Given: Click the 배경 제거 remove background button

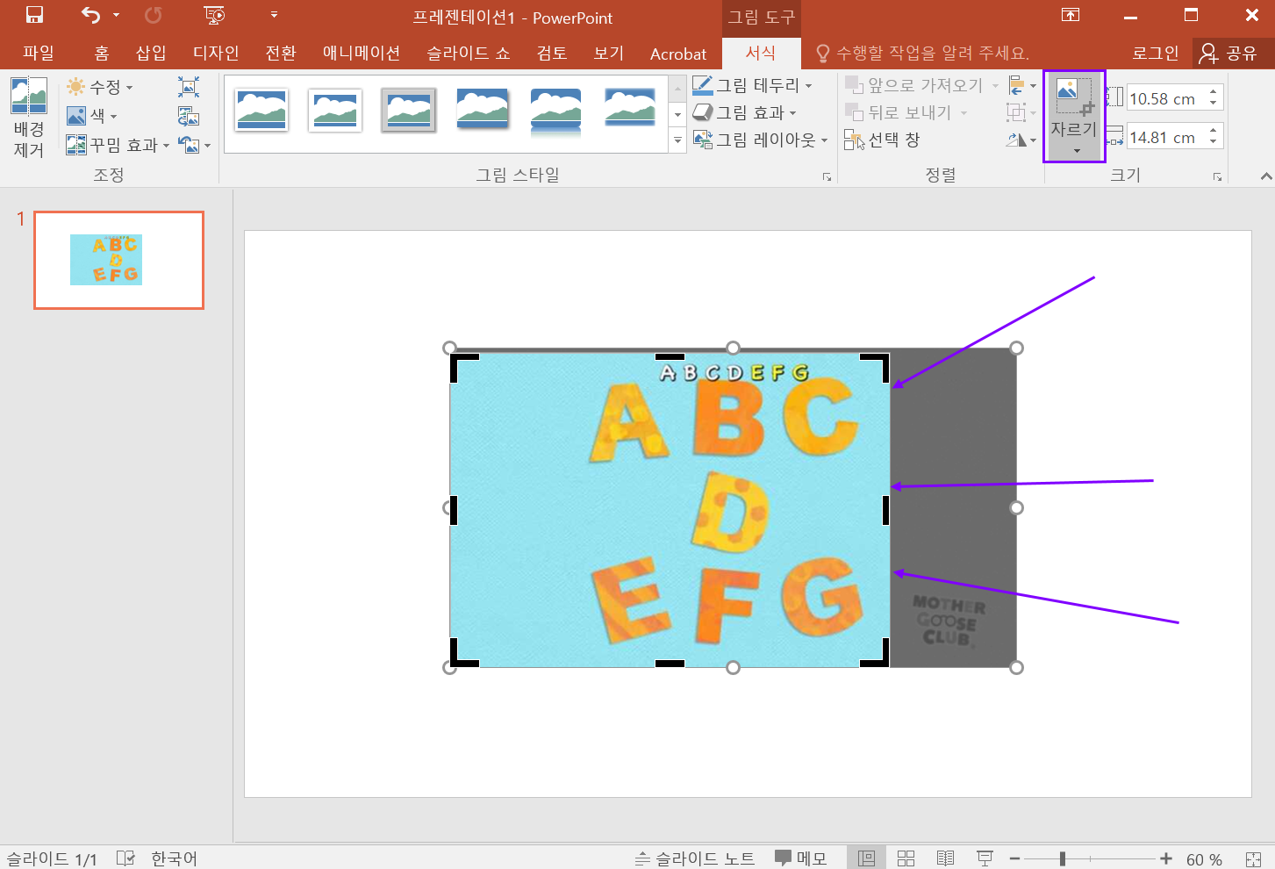Looking at the screenshot, I should tap(29, 117).
